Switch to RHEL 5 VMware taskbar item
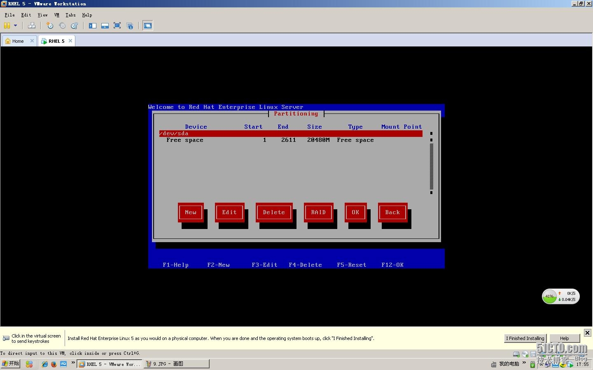This screenshot has height=370, width=593. tap(110, 364)
